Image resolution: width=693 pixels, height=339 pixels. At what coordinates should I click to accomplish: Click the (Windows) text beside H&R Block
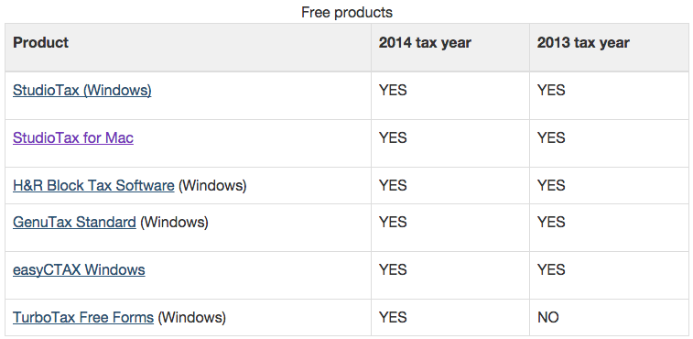coord(212,185)
